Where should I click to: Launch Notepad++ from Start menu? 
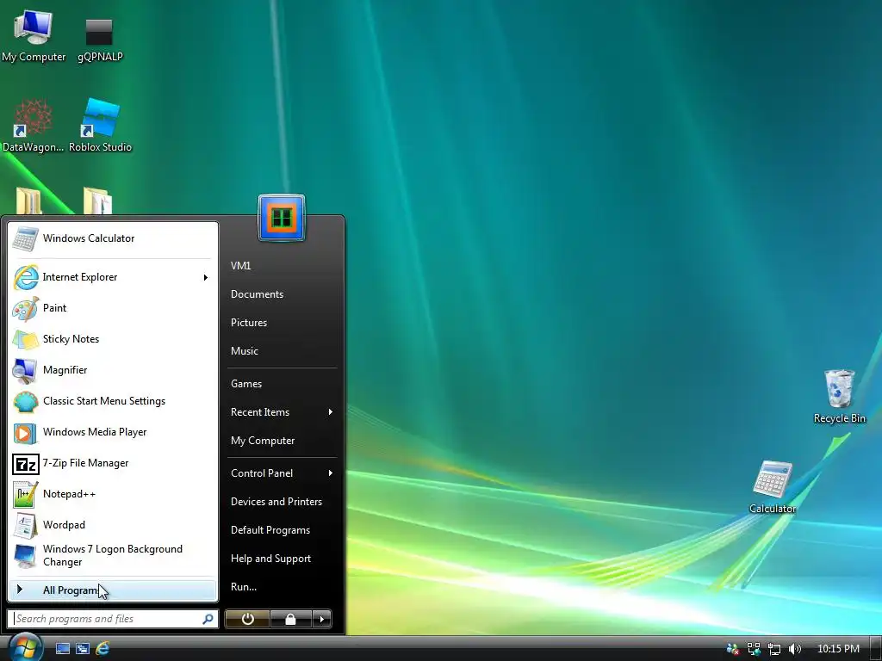pyautogui.click(x=113, y=493)
